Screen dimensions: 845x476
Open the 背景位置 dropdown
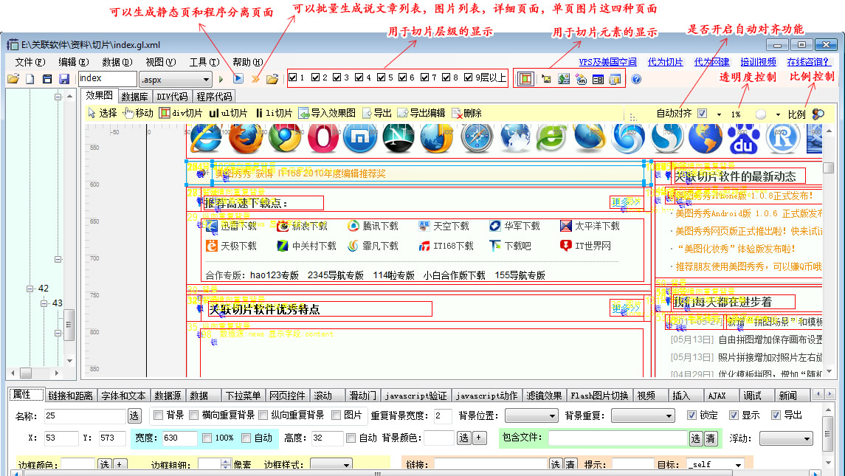tap(531, 415)
